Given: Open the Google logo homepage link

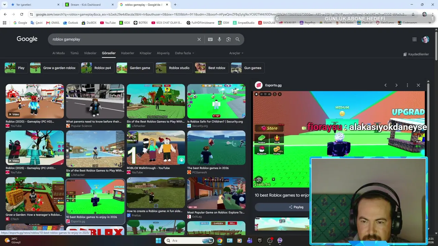Looking at the screenshot, I should coord(27,39).
